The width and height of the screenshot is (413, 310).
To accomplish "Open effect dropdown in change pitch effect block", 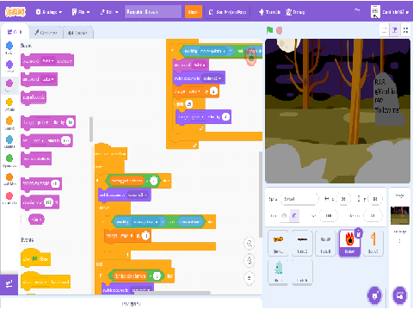I will 44,122.
